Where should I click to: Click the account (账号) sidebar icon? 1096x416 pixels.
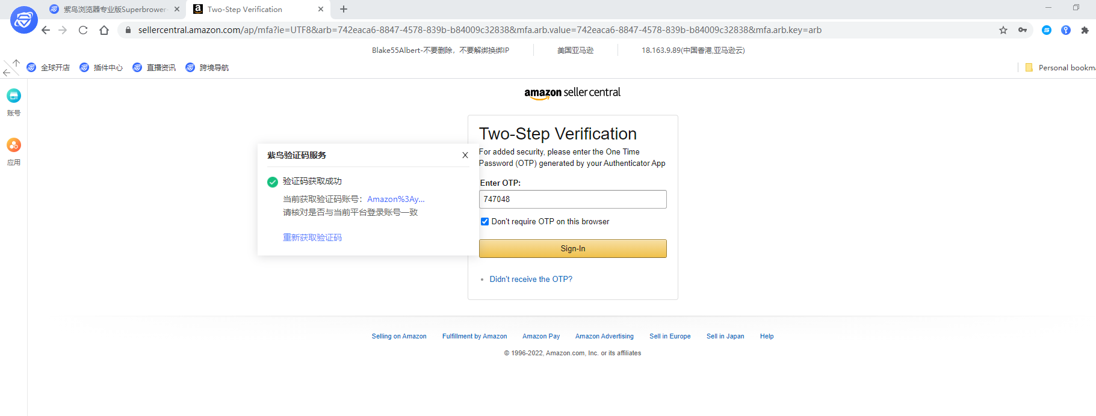click(x=14, y=96)
